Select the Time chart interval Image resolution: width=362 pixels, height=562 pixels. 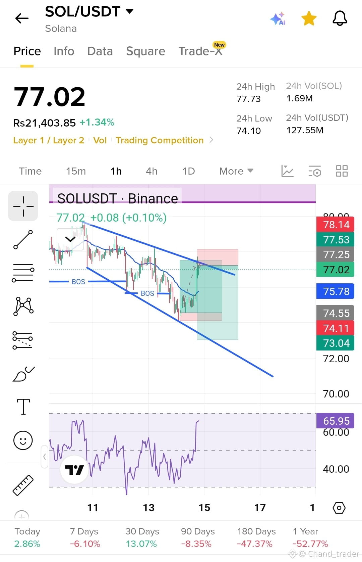tap(30, 171)
